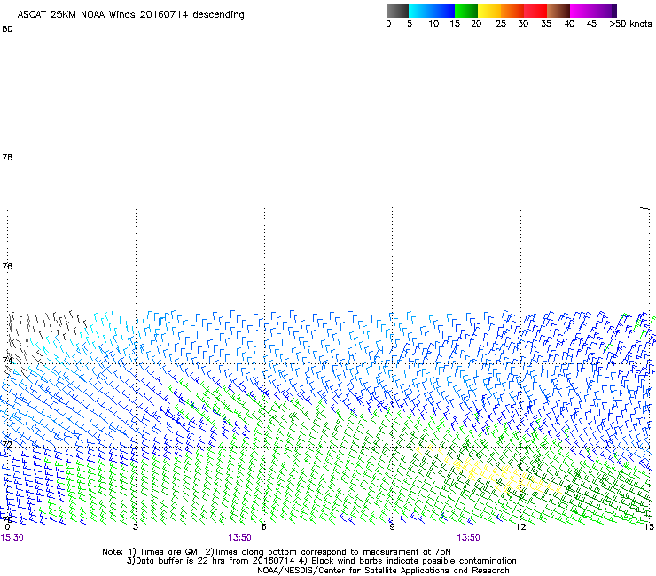Screen dimensions: 656x576
Task: Click the 80 latitude axis label
Action: point(7,29)
